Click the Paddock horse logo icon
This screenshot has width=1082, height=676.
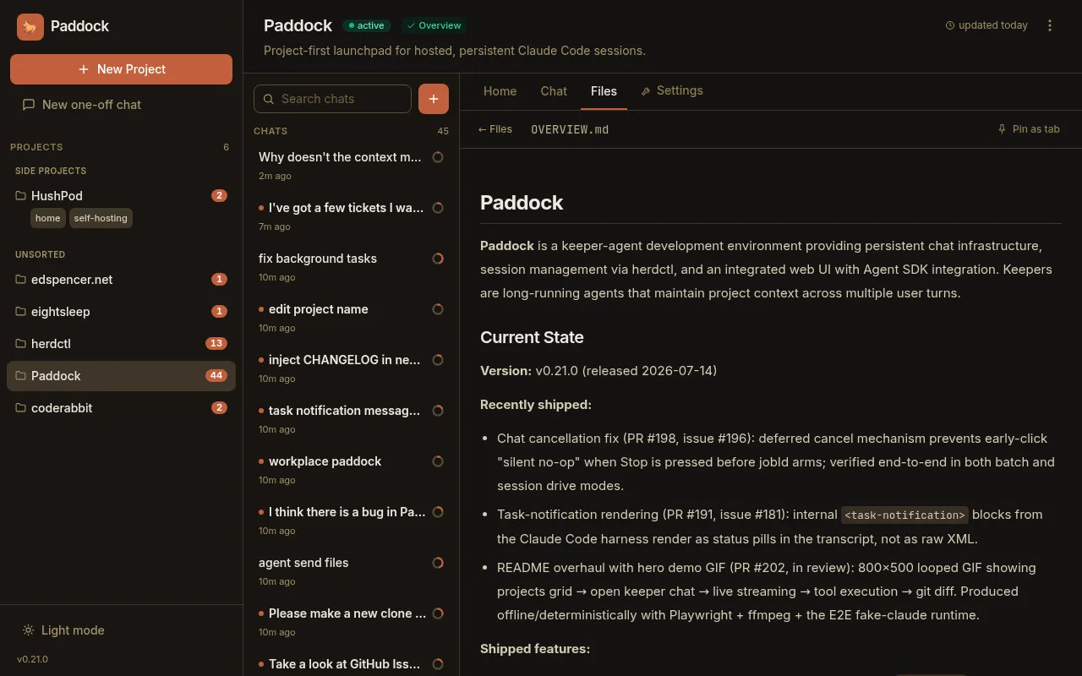click(30, 27)
